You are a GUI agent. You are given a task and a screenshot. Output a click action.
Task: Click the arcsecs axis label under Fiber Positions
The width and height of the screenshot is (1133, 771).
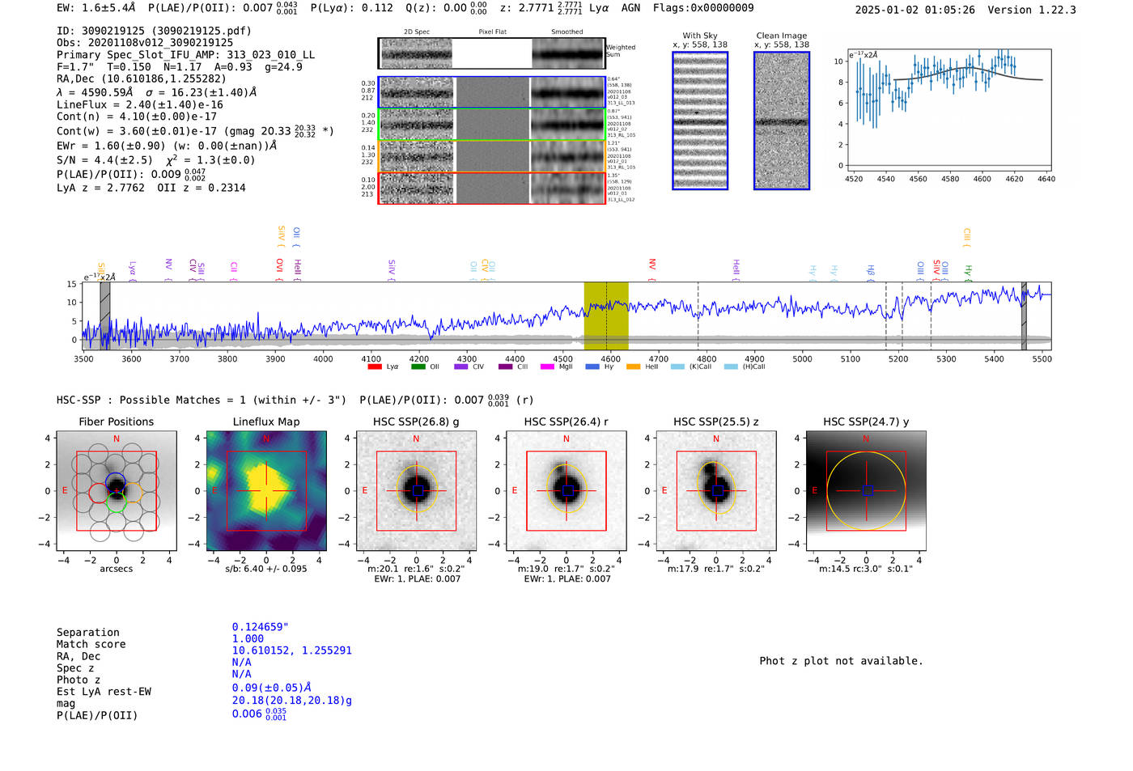coord(117,569)
